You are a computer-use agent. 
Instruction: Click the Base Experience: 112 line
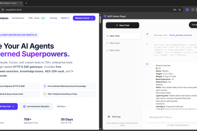point(165,79)
